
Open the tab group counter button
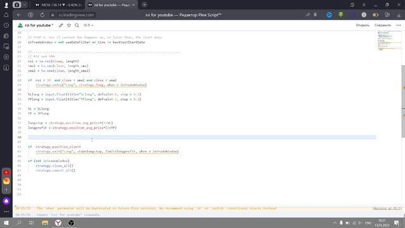[17, 4]
